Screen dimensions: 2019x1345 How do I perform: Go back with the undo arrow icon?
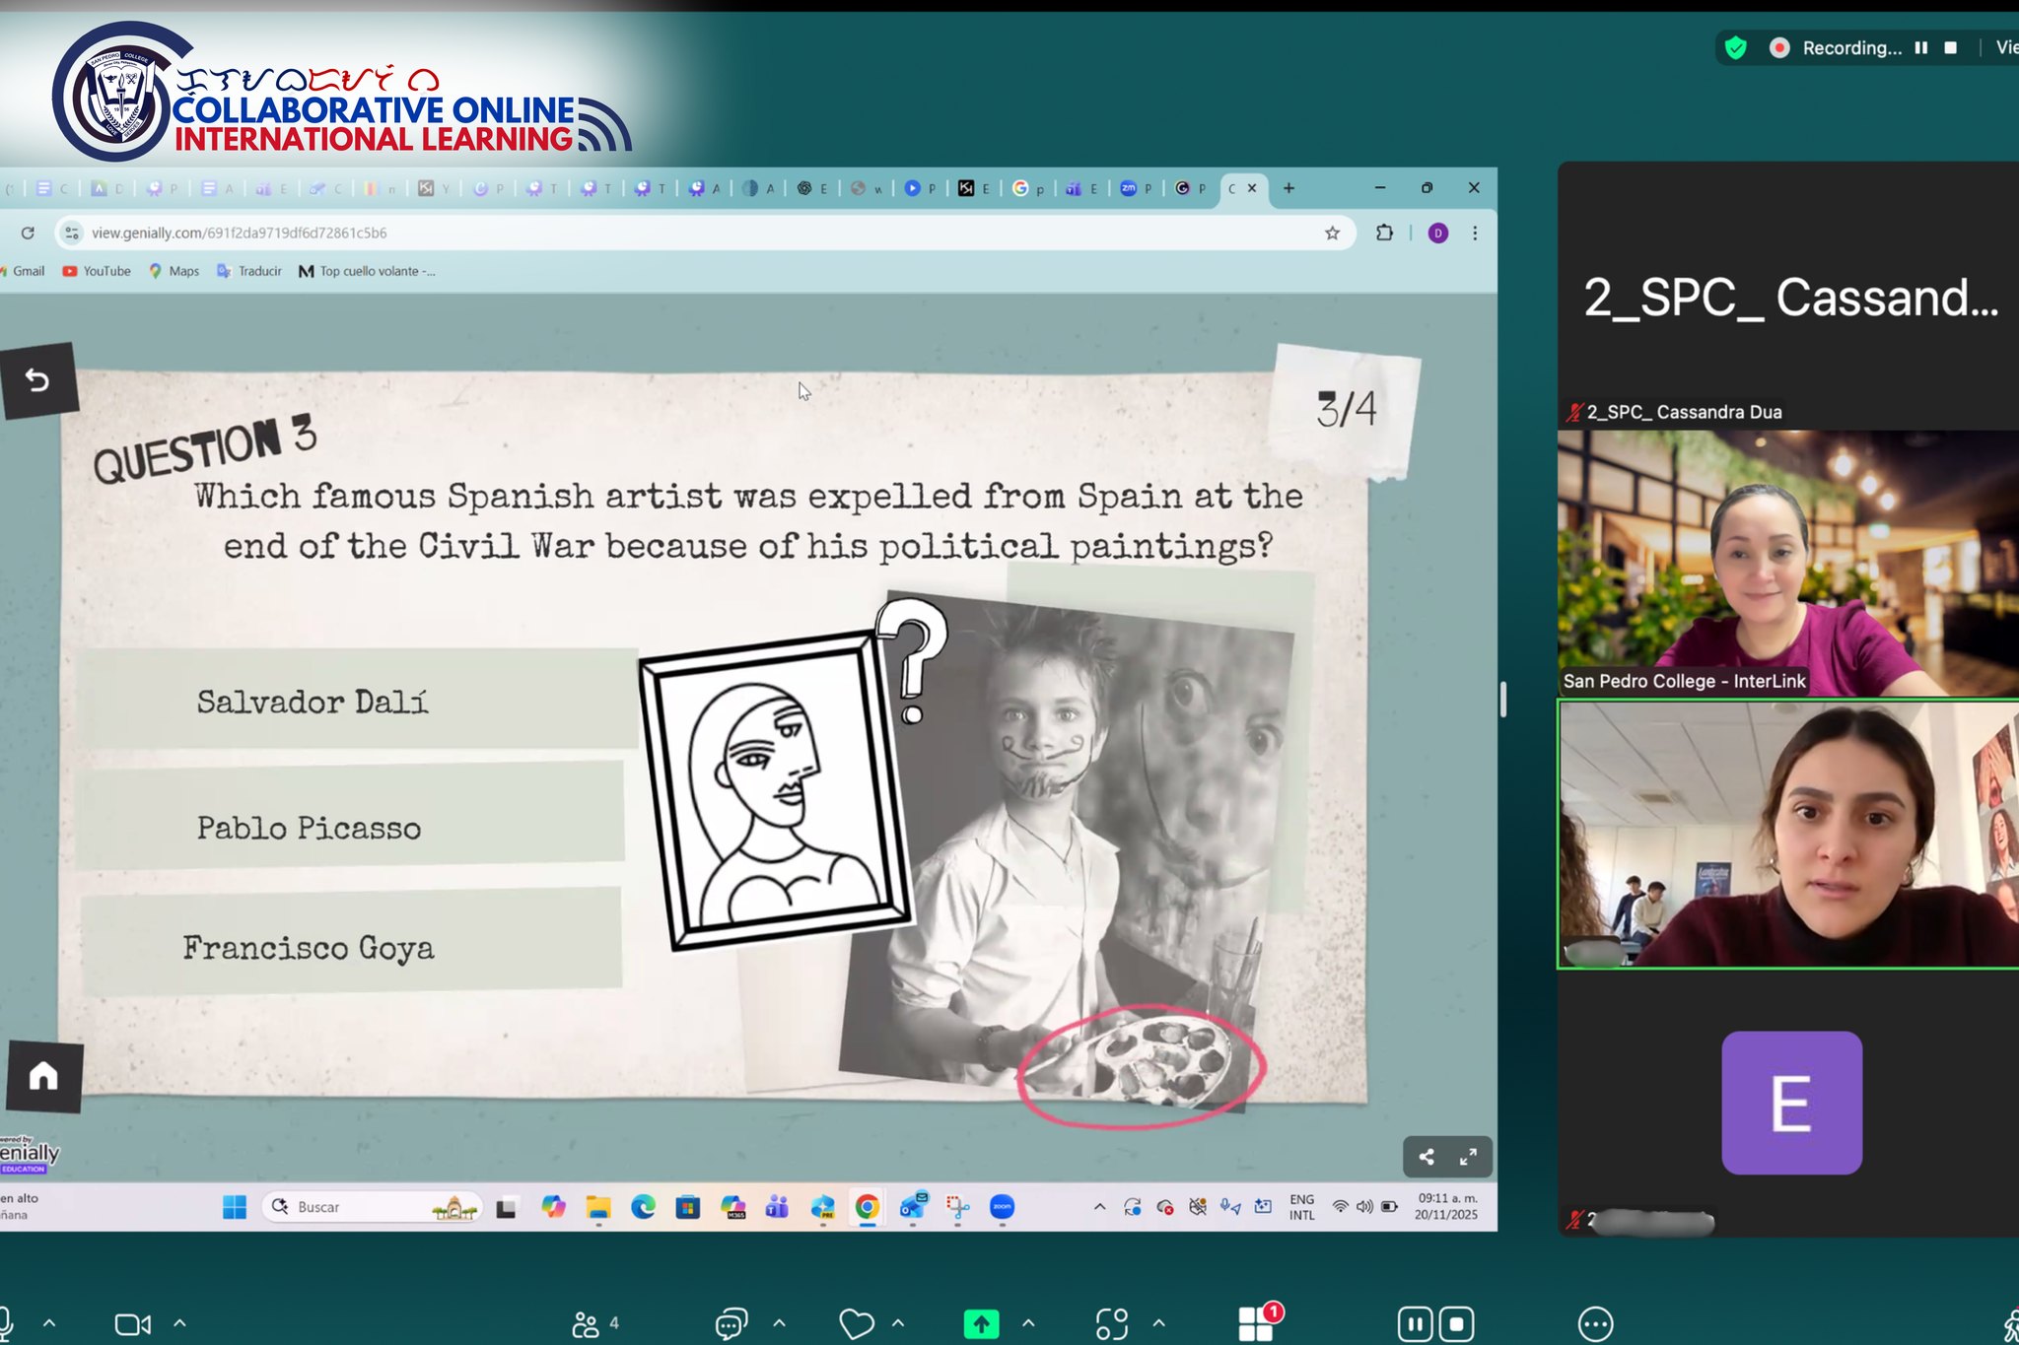[37, 380]
